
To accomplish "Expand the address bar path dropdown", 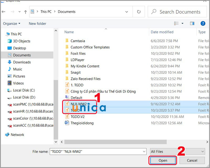I will click(x=127, y=12).
